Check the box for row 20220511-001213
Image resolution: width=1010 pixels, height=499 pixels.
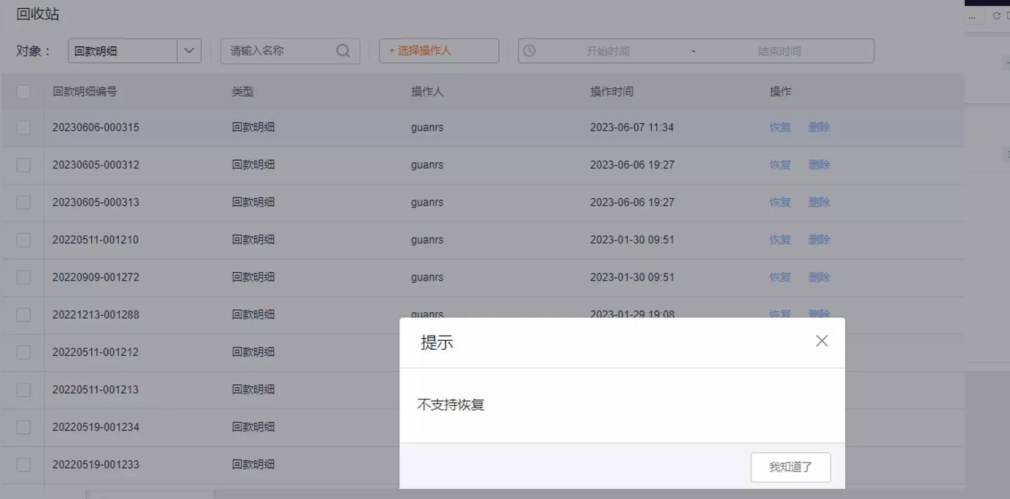pyautogui.click(x=23, y=390)
